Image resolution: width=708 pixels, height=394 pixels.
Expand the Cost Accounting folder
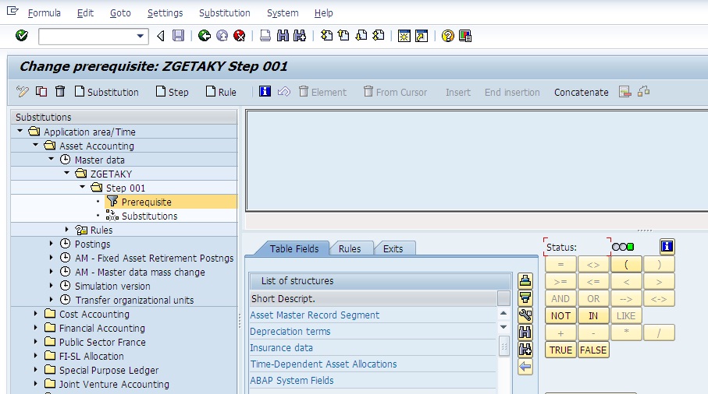point(36,315)
